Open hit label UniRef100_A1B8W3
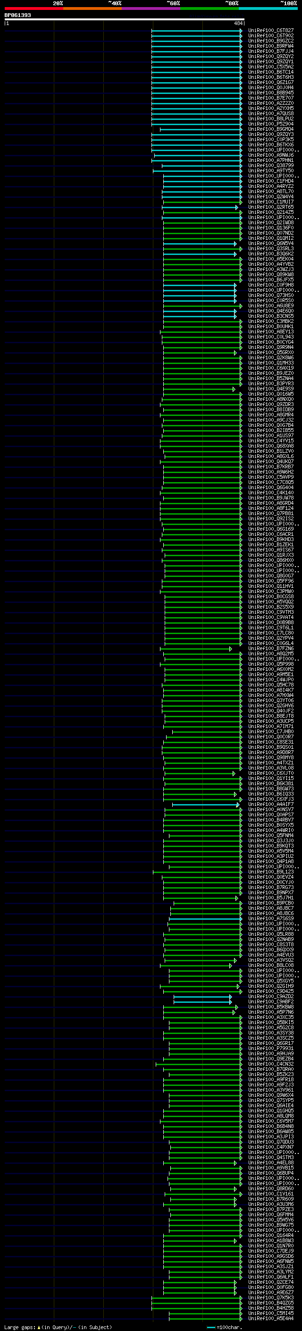The width and height of the screenshot is (302, 1331). tap(271, 1240)
